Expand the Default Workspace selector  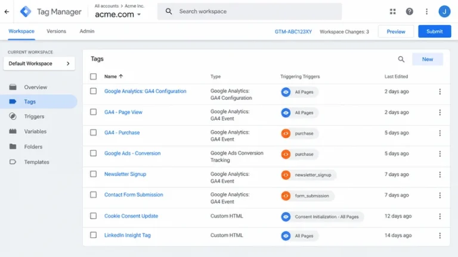coord(39,64)
